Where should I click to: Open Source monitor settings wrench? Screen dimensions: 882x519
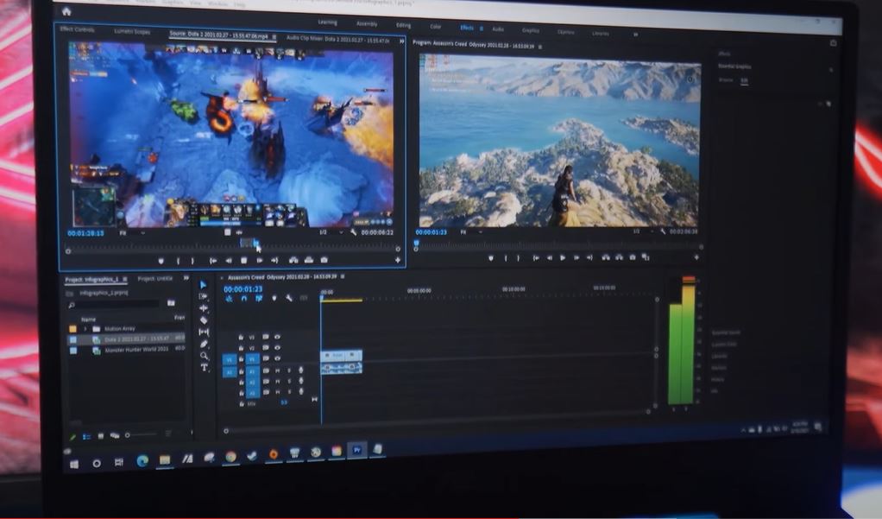[x=353, y=232]
